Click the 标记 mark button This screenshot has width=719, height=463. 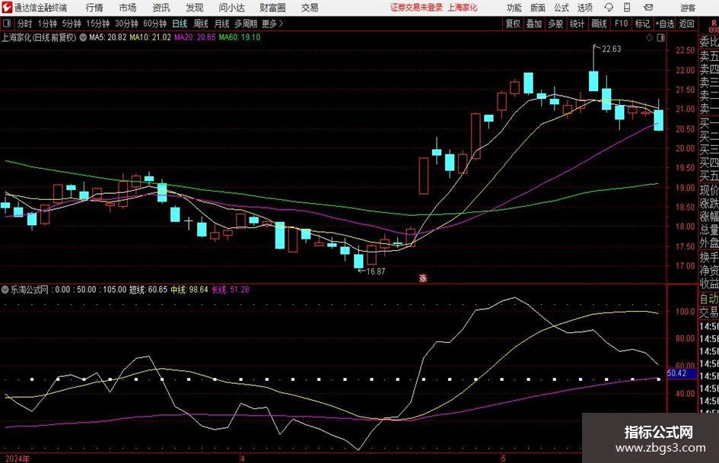[642, 24]
